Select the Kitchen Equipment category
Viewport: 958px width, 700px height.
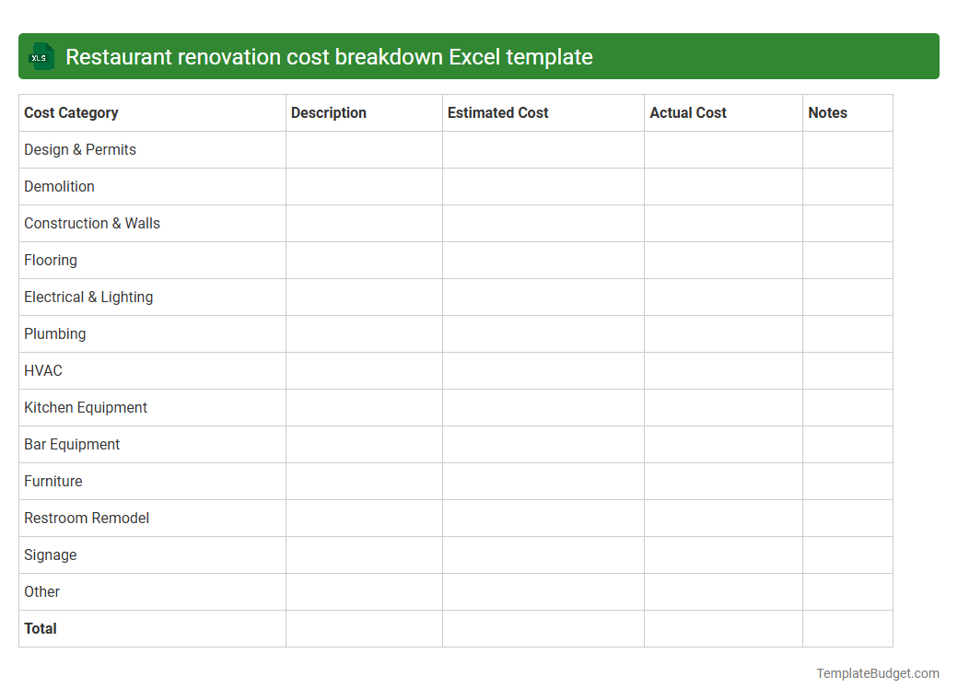click(x=85, y=407)
